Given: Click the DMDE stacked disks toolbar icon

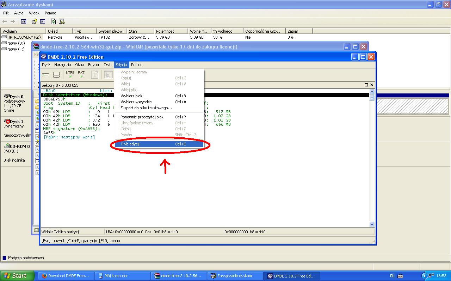Looking at the screenshot, I should 56,75.
